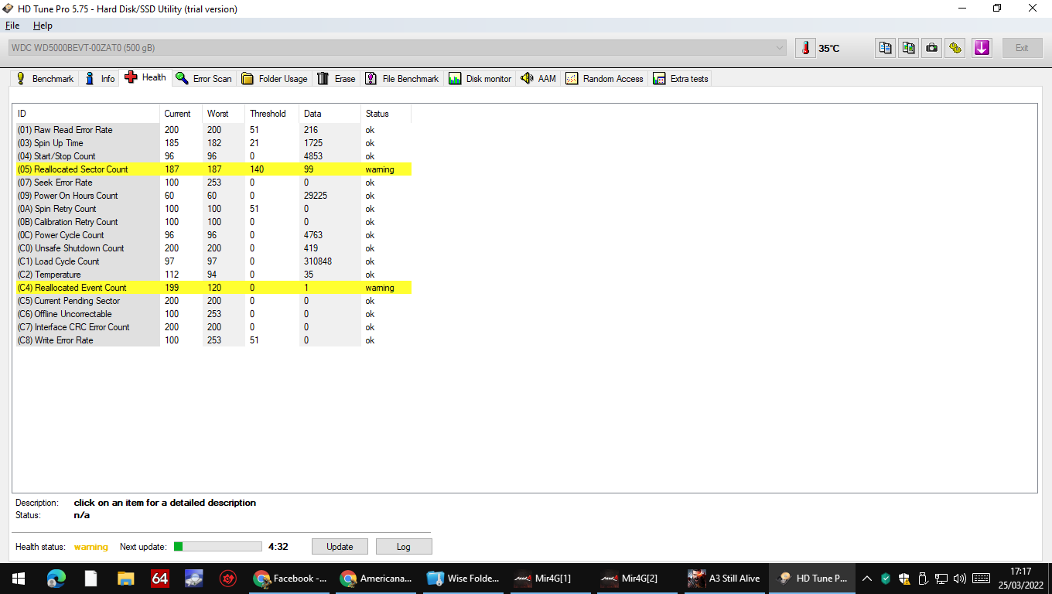Select the (C4) Reallocated Event Count row
1052x594 pixels.
tap(213, 288)
